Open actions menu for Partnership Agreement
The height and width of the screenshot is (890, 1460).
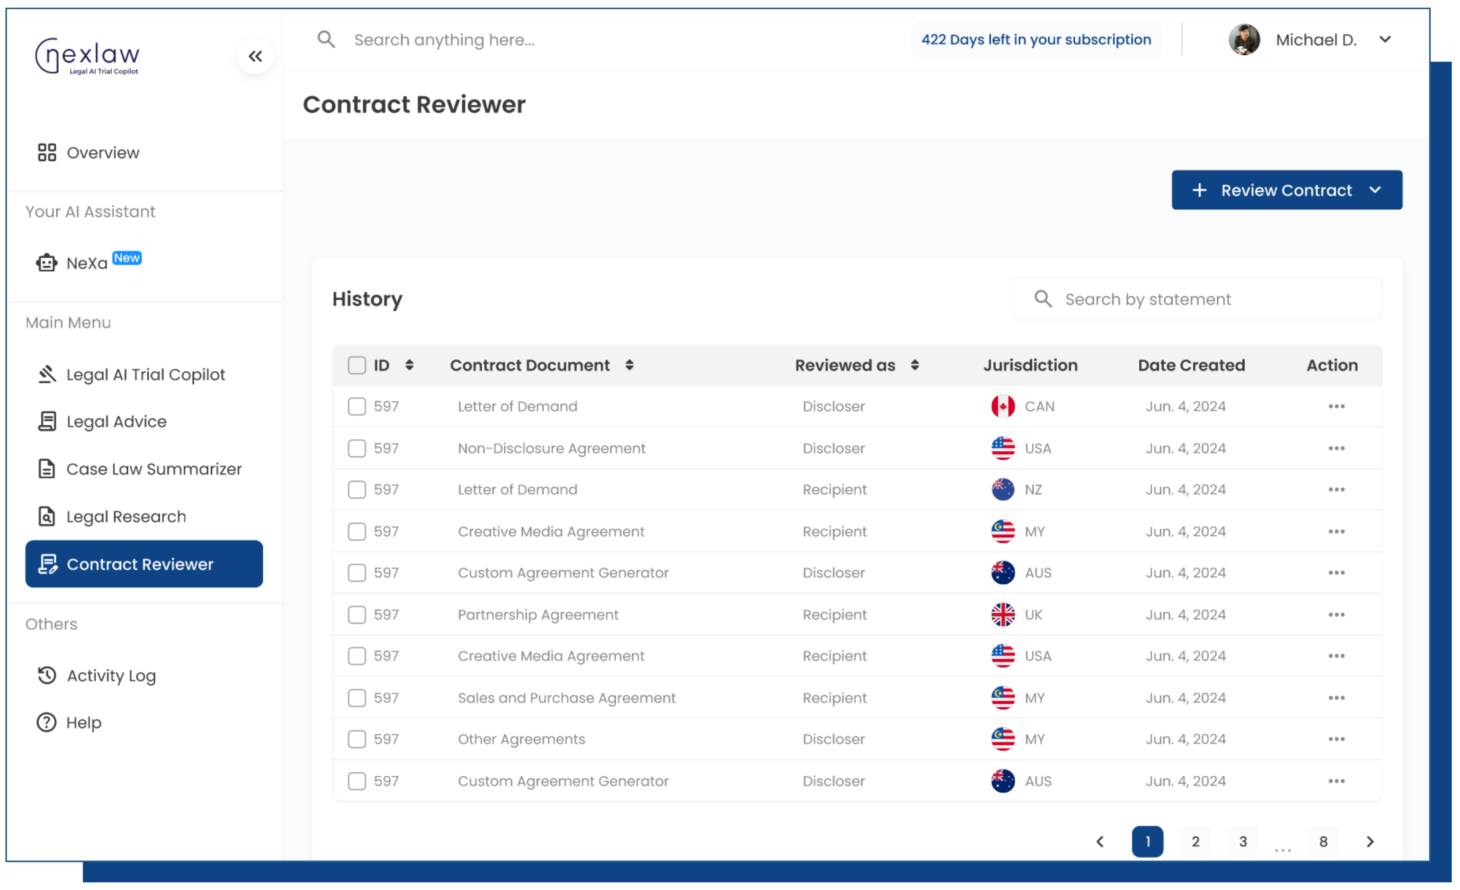coord(1336,615)
